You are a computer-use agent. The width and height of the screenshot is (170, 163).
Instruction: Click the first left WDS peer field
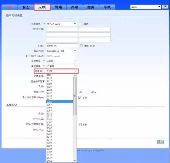point(62,29)
